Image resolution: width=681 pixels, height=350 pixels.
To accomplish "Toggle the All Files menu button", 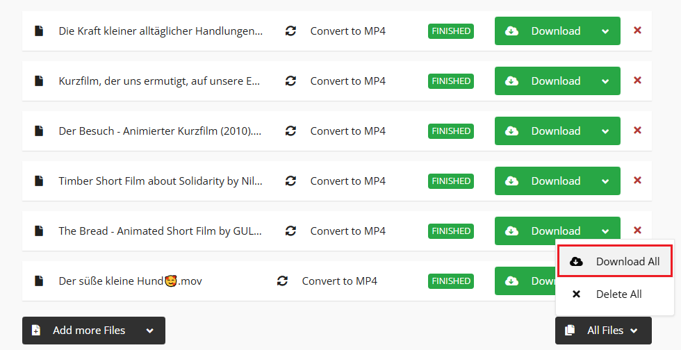I will [603, 331].
